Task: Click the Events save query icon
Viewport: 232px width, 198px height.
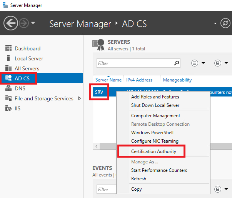Action: point(218,189)
